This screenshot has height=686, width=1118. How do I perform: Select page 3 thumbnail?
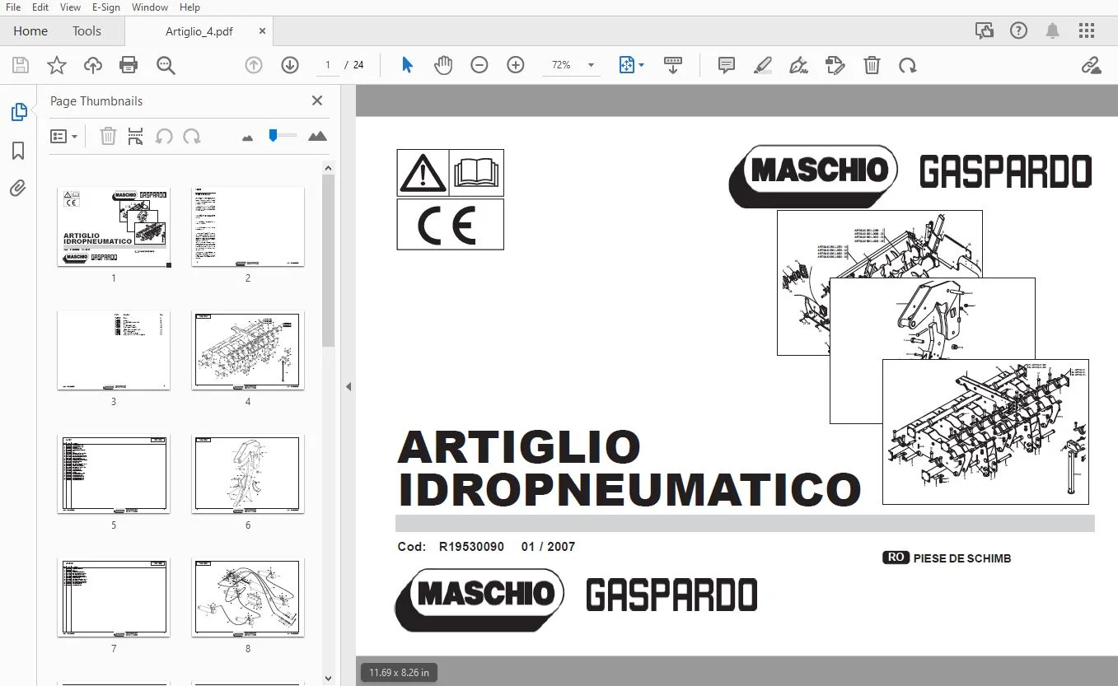coord(114,350)
